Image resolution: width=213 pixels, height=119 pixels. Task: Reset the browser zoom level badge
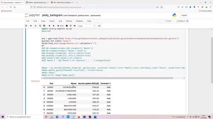[x=157, y=7]
